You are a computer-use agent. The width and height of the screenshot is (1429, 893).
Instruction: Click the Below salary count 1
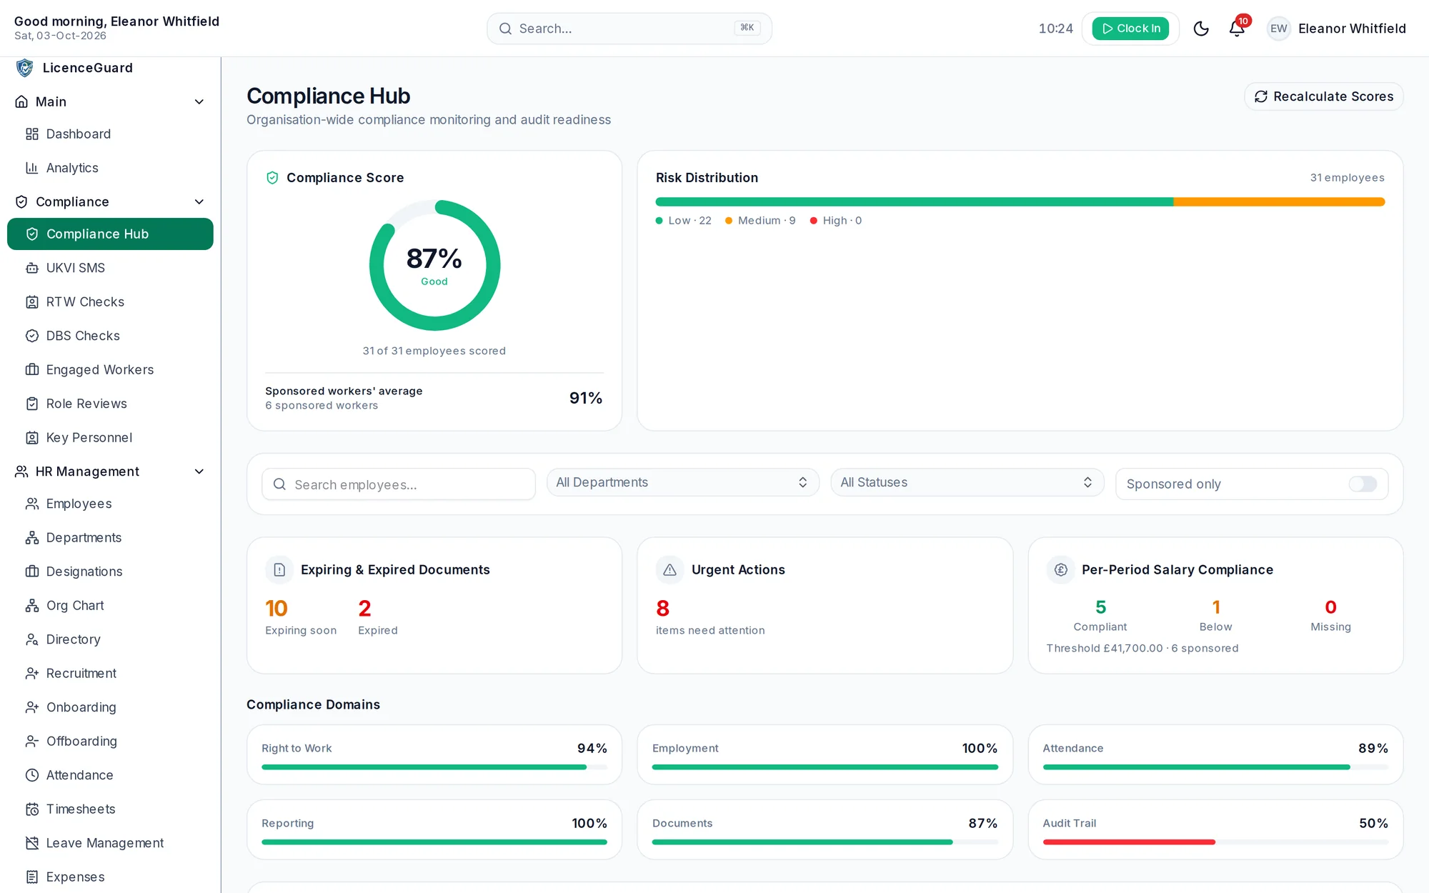click(x=1216, y=607)
